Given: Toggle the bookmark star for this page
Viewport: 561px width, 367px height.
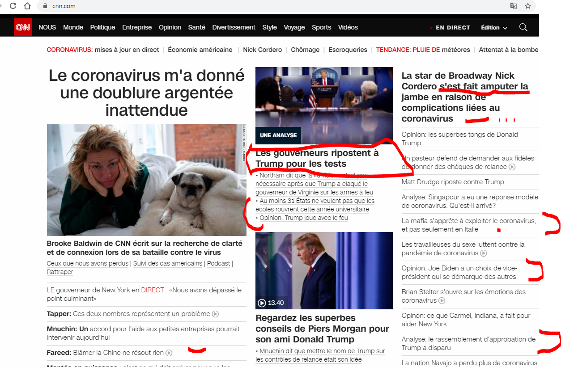Looking at the screenshot, I should coord(528,6).
